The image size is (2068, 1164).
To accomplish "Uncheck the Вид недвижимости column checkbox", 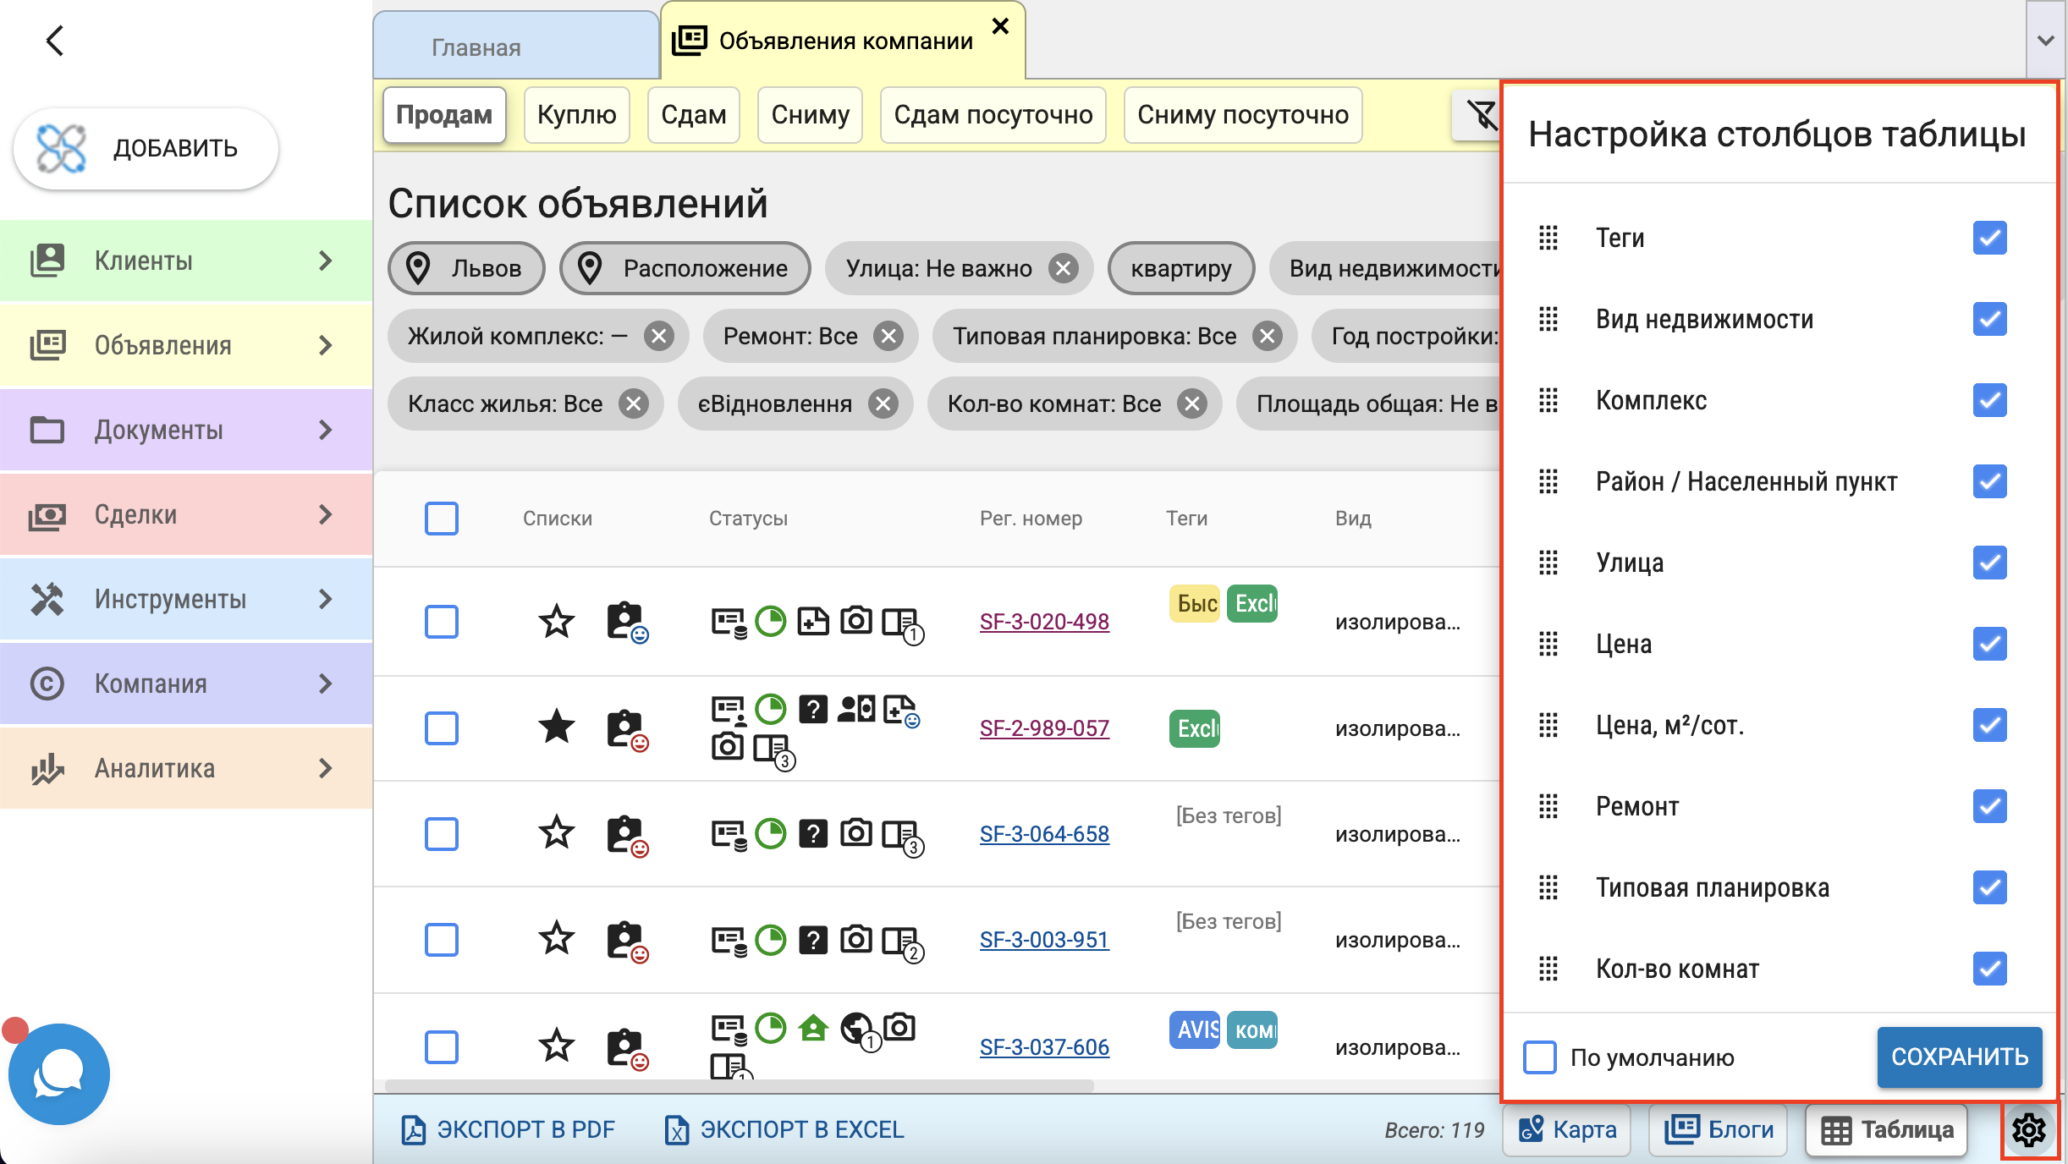I will click(x=1989, y=319).
